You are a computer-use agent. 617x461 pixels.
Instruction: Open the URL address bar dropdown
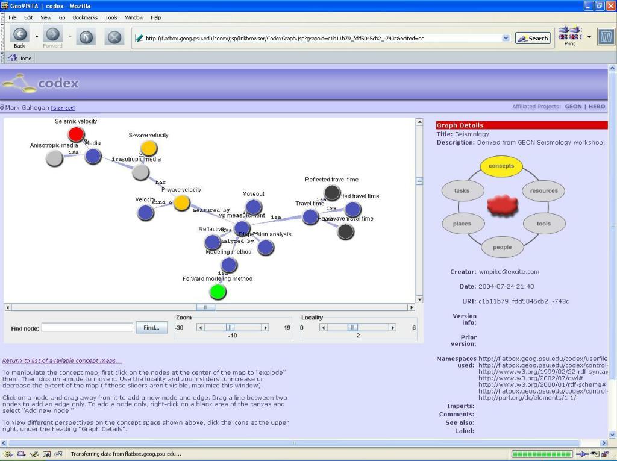point(506,38)
